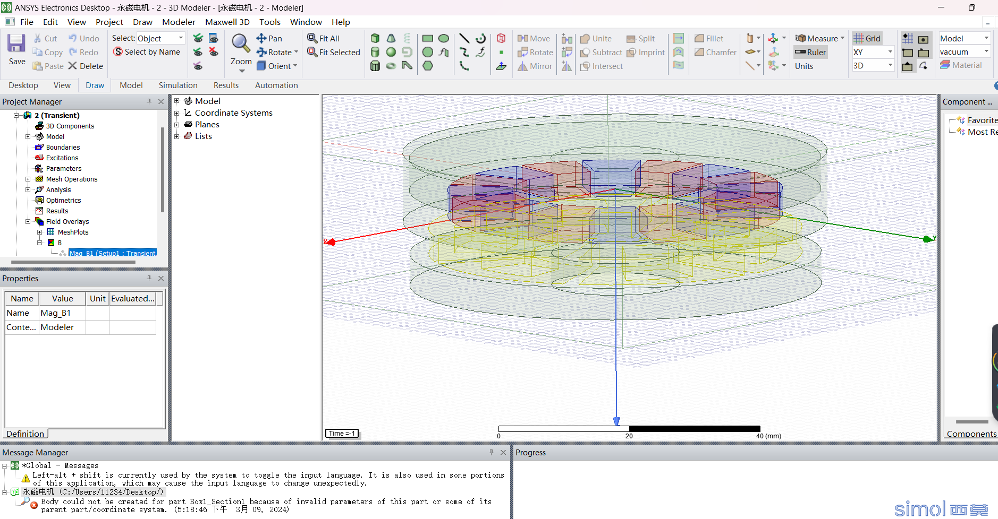
Task: Open the Definition tab in Properties
Action: (26, 434)
